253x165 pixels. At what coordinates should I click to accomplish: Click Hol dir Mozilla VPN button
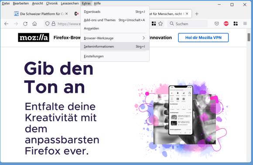click(203, 38)
